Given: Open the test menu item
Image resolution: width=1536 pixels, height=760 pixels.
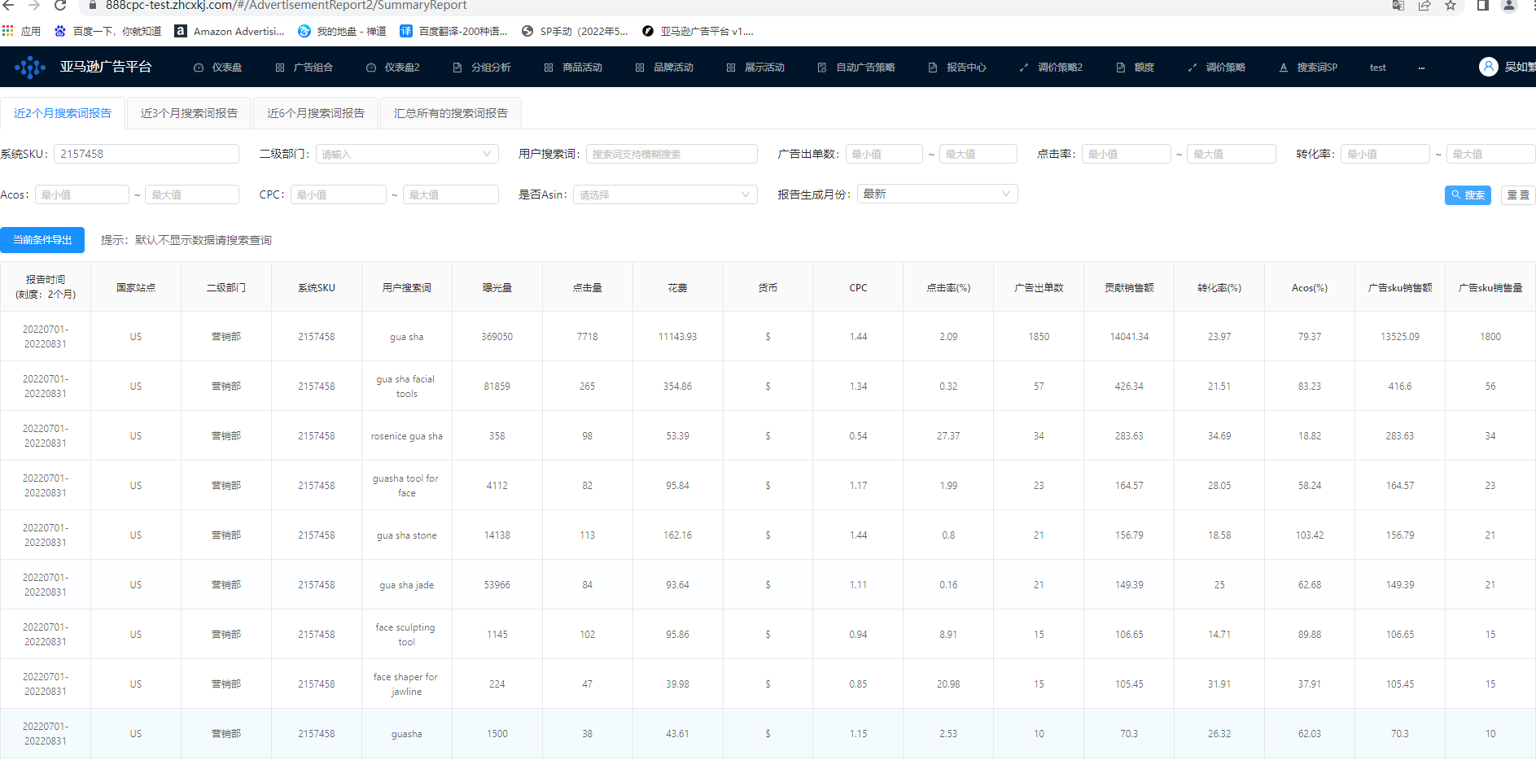Looking at the screenshot, I should tap(1377, 68).
